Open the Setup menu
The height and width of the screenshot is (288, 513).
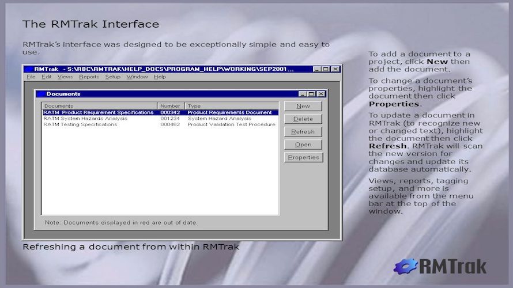112,77
